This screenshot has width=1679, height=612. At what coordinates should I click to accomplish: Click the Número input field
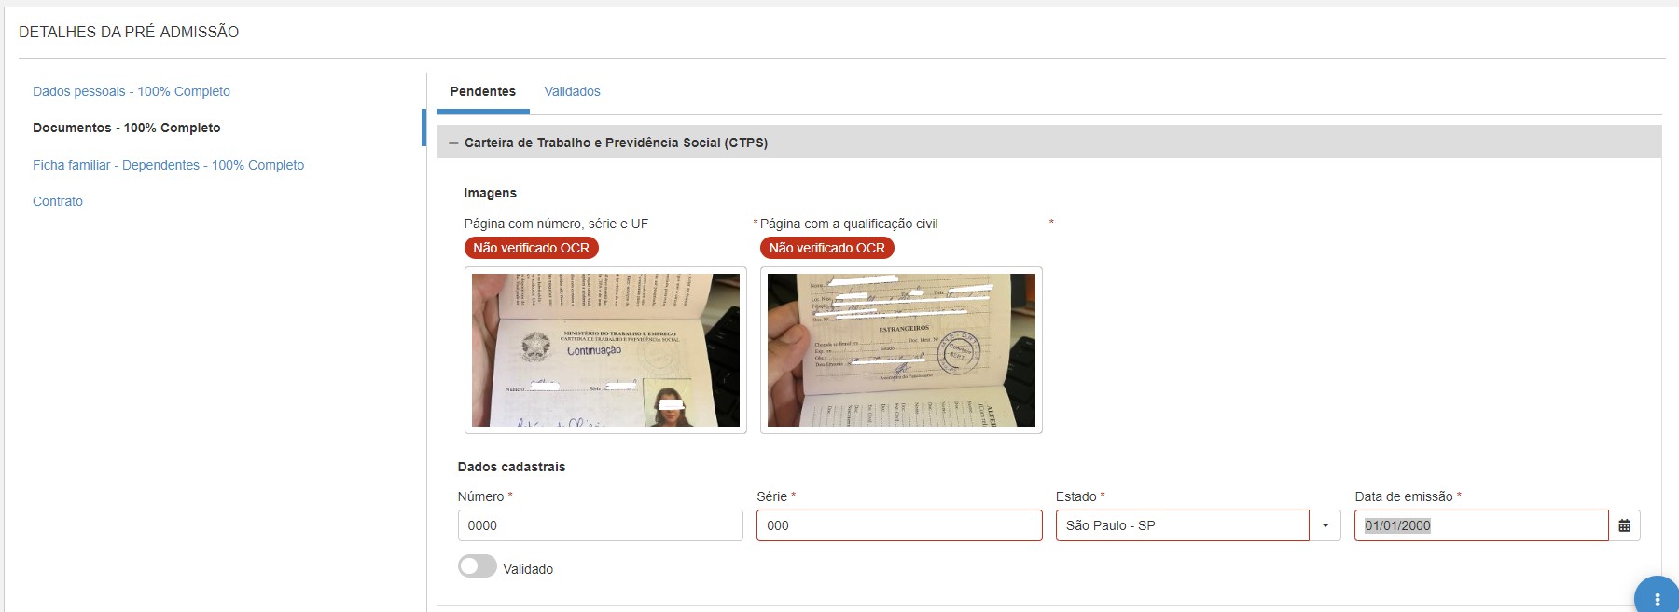600,525
